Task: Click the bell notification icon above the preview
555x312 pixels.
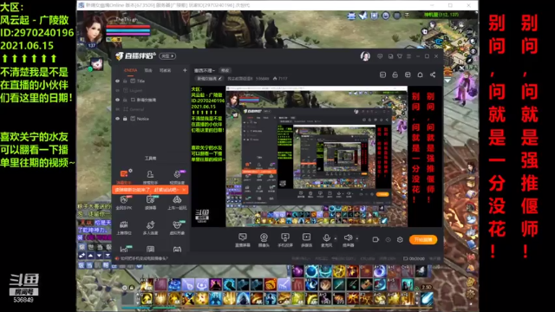Action: (420, 75)
